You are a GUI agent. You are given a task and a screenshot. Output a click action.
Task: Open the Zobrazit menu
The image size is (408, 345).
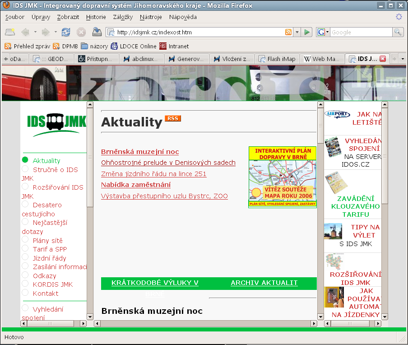[68, 17]
